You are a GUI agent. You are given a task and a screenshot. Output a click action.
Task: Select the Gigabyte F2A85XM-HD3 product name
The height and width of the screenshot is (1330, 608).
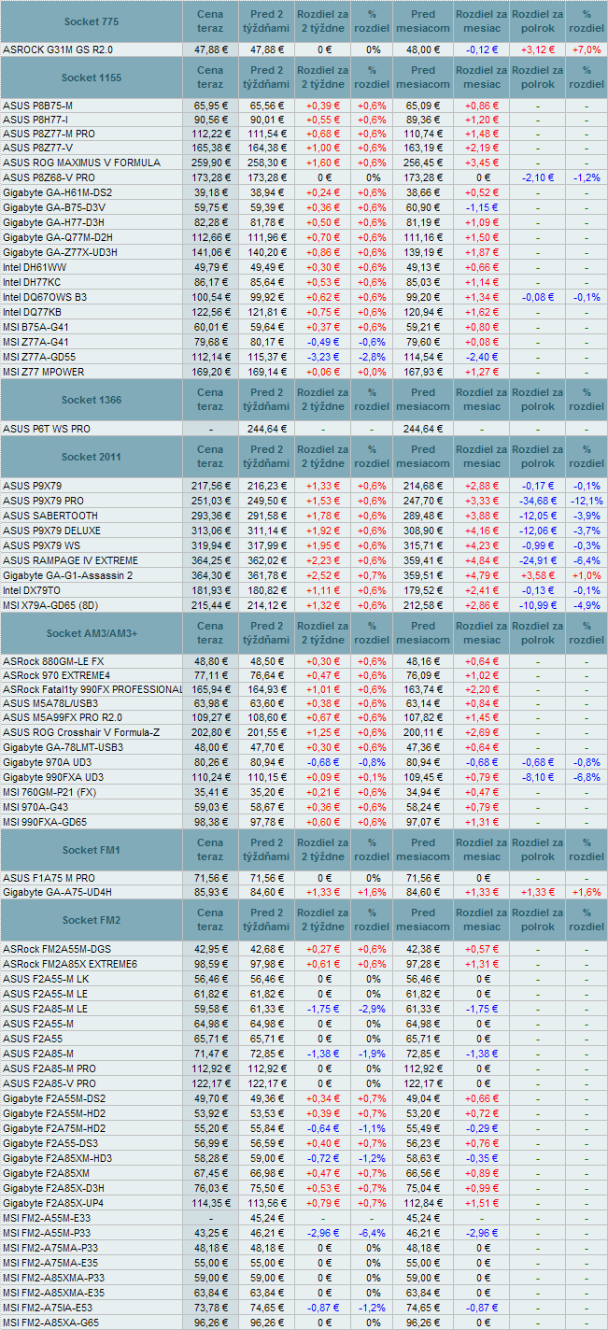pos(58,1158)
